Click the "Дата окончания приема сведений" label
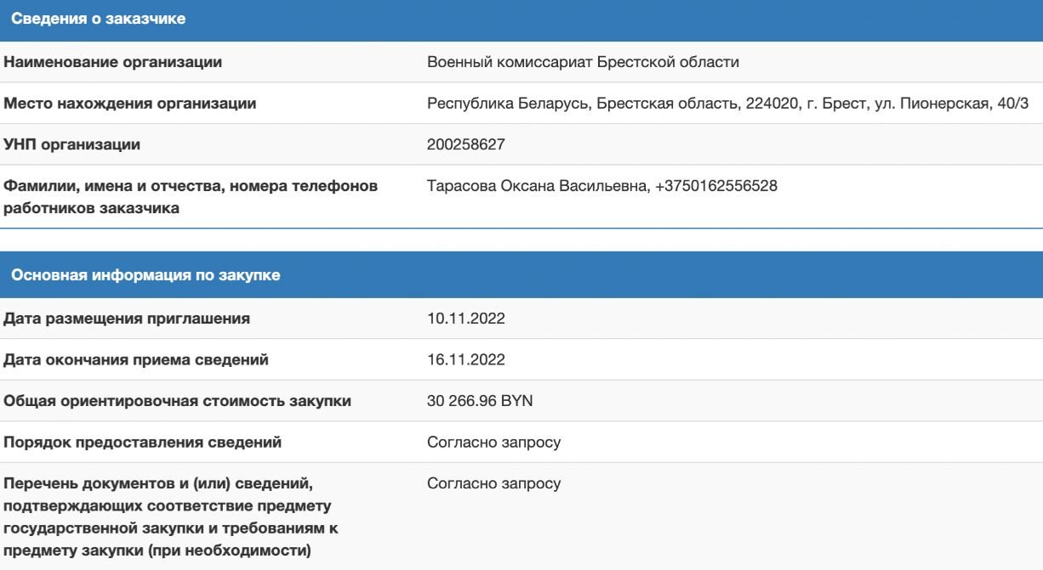This screenshot has width=1043, height=570. [136, 360]
